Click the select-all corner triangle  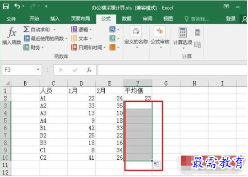7,83
